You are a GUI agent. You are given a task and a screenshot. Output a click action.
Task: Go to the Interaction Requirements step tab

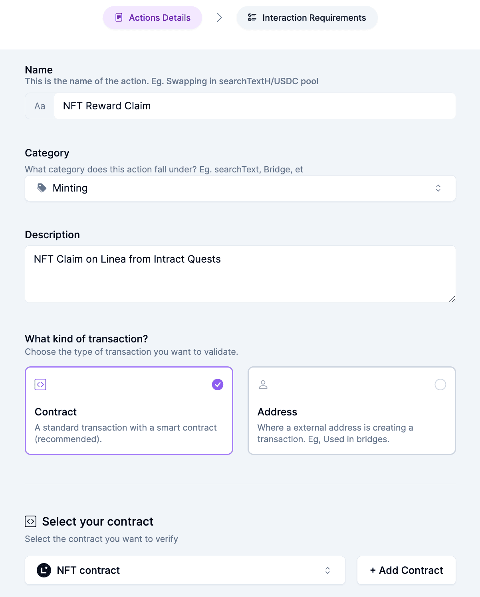click(x=307, y=18)
